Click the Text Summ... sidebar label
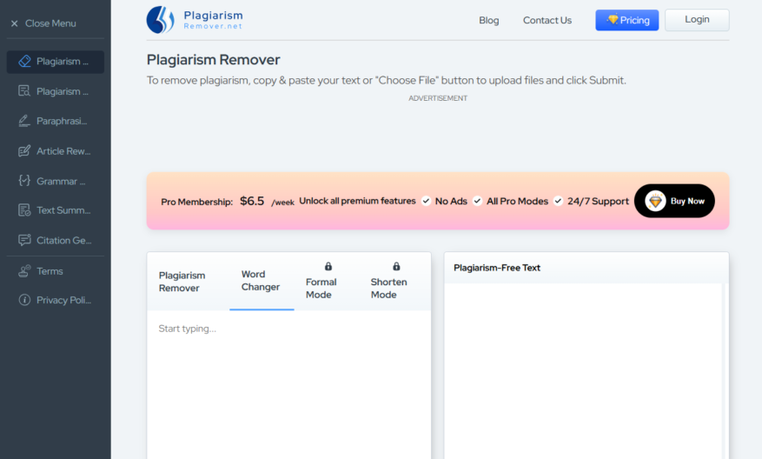 tap(63, 210)
